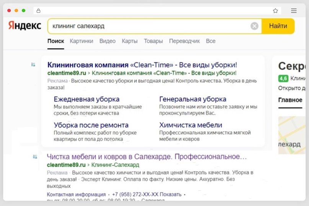Viewport: 309px width, 206px height.
Task: Open the Ежедневная уборка sitelink
Action: pos(87,99)
